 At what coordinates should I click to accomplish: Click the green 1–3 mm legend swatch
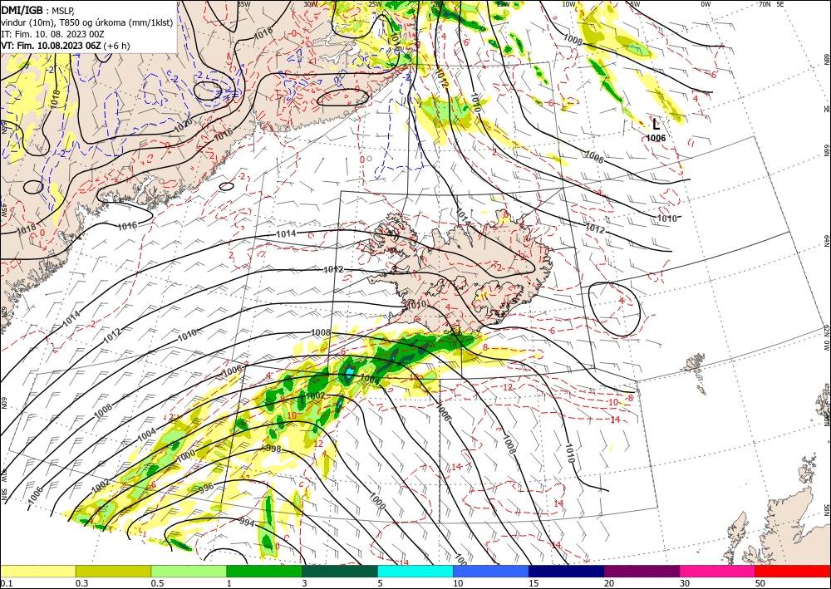pos(264,571)
